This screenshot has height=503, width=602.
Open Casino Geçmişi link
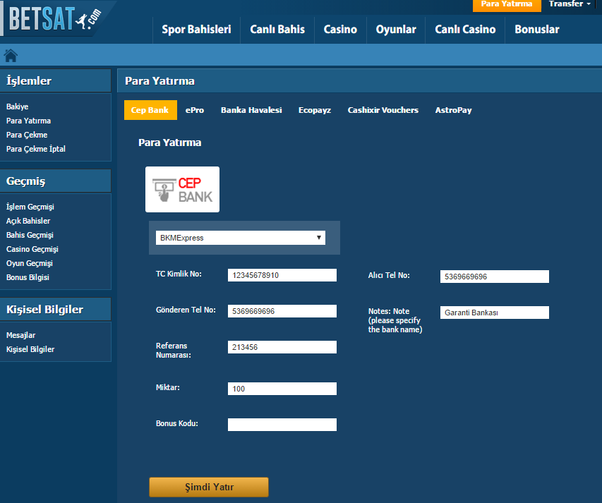click(32, 250)
